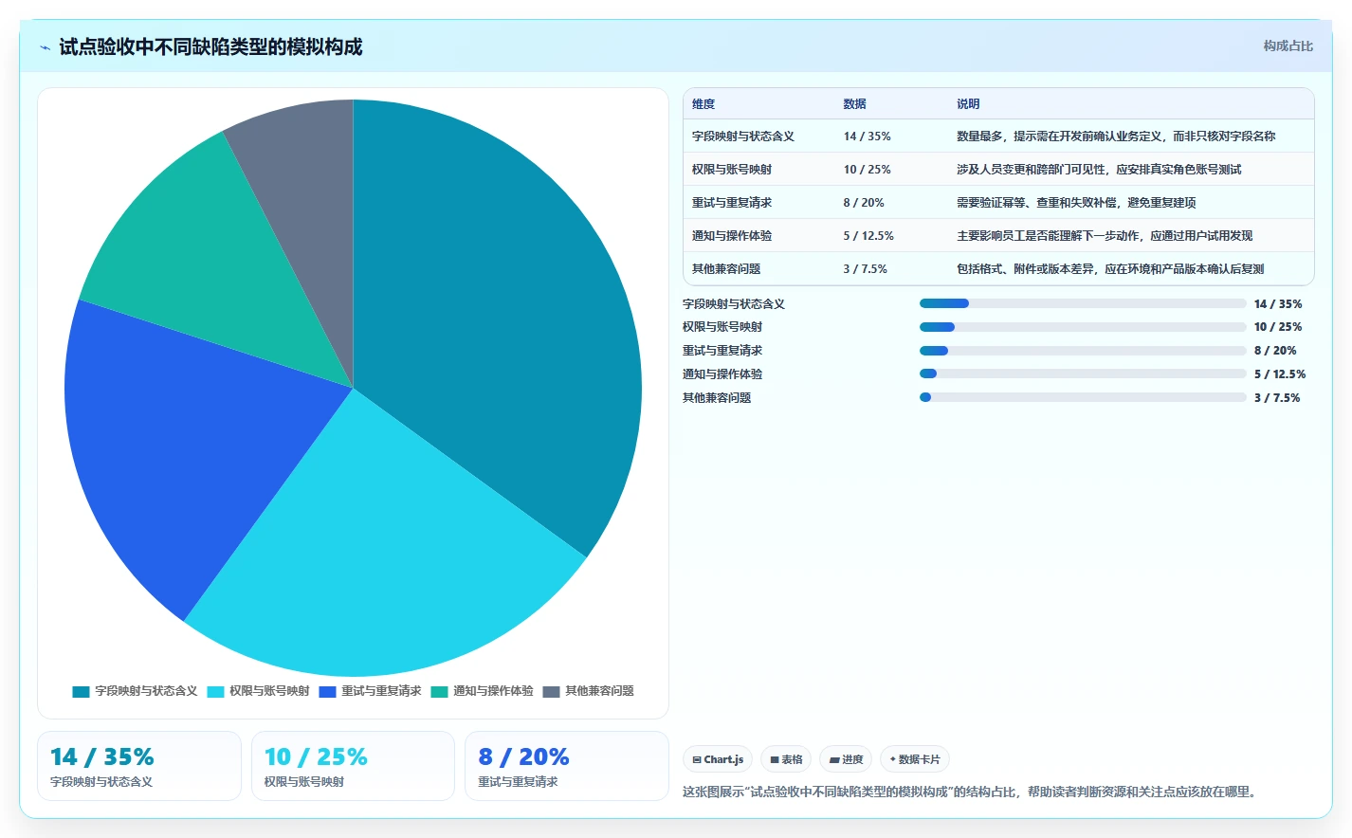Click the footer caption starting with 这张图展示
The image size is (1352, 838).
pyautogui.click(x=971, y=792)
